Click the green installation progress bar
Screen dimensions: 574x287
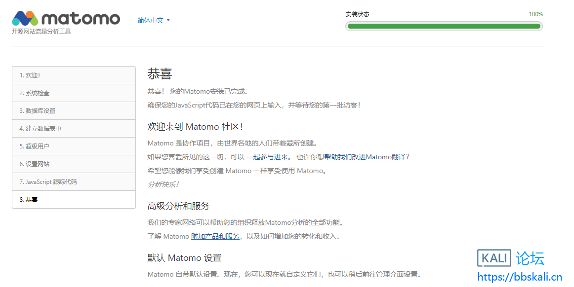444,26
